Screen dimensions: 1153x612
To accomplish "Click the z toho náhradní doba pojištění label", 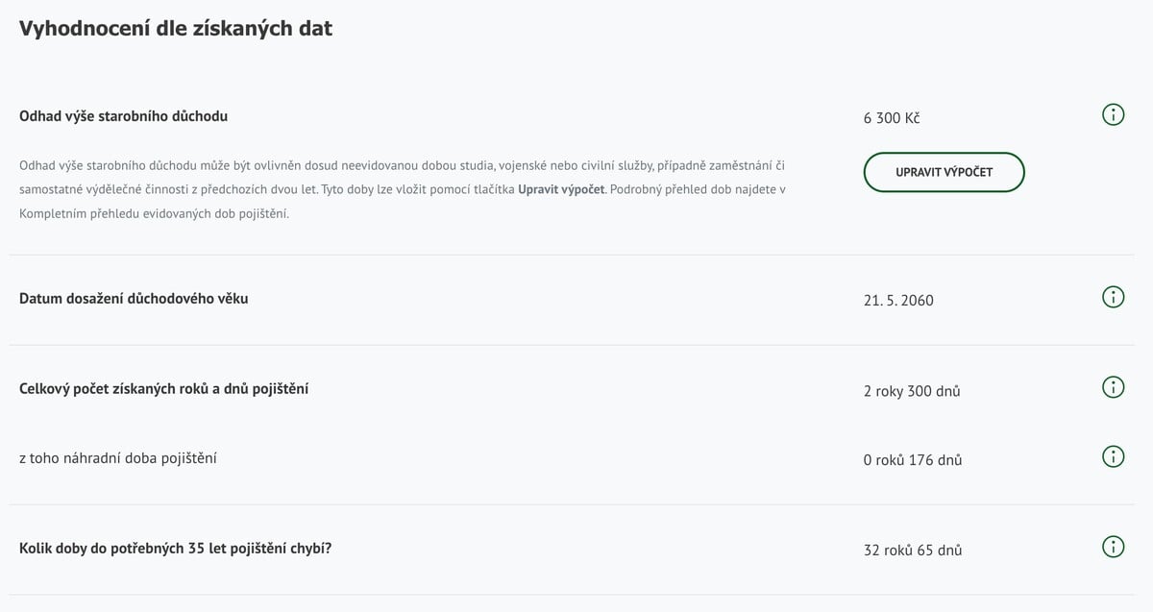I will pos(117,458).
